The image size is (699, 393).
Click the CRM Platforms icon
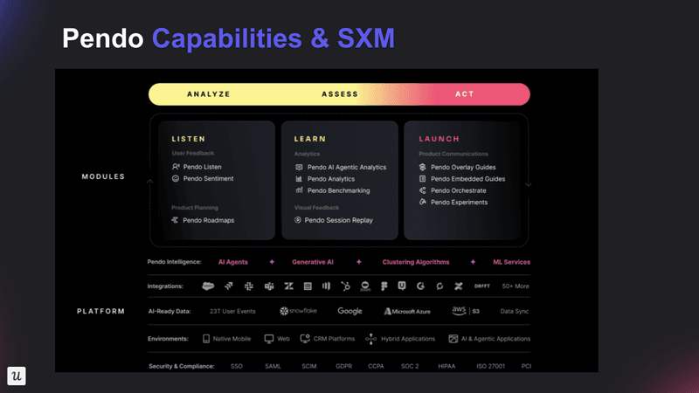[305, 339]
